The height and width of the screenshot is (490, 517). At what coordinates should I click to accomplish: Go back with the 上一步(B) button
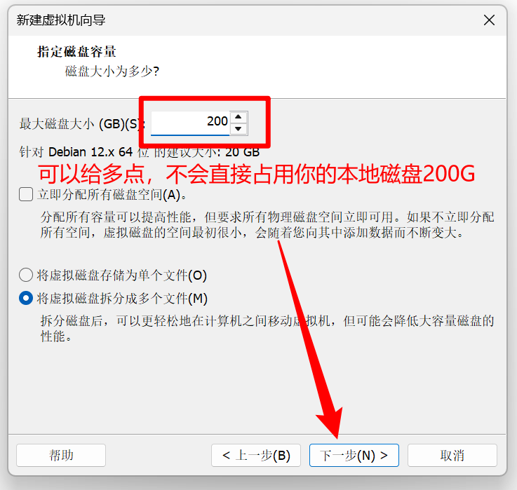point(256,456)
